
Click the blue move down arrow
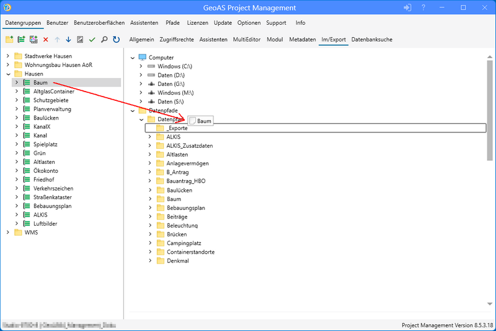68,40
